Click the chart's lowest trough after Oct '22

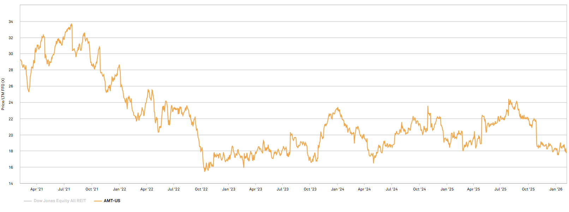[205, 171]
